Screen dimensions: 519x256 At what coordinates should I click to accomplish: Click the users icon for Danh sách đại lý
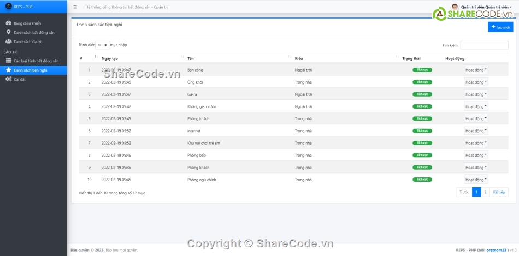click(x=8, y=41)
